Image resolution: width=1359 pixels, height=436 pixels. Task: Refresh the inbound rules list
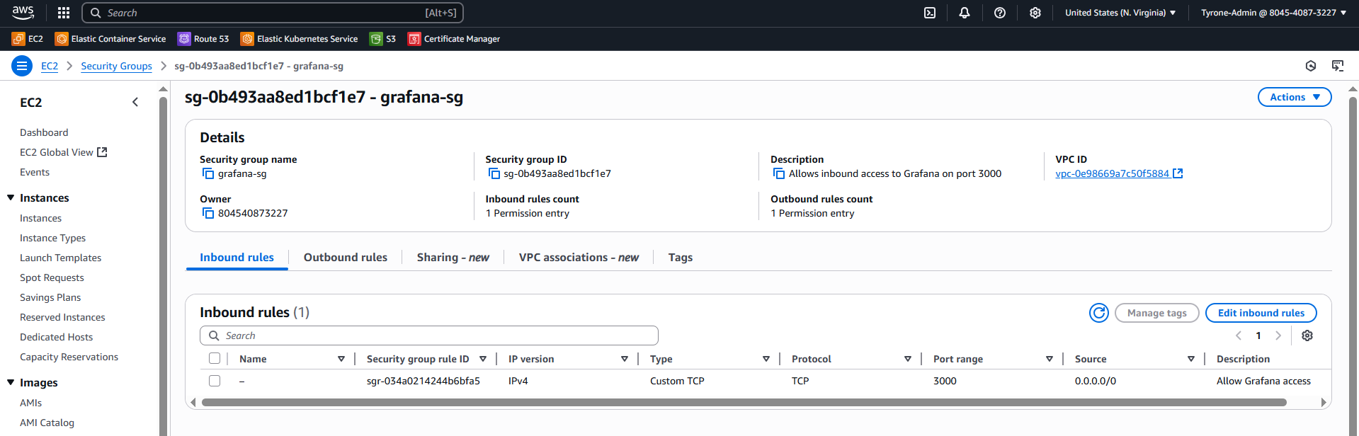1098,313
